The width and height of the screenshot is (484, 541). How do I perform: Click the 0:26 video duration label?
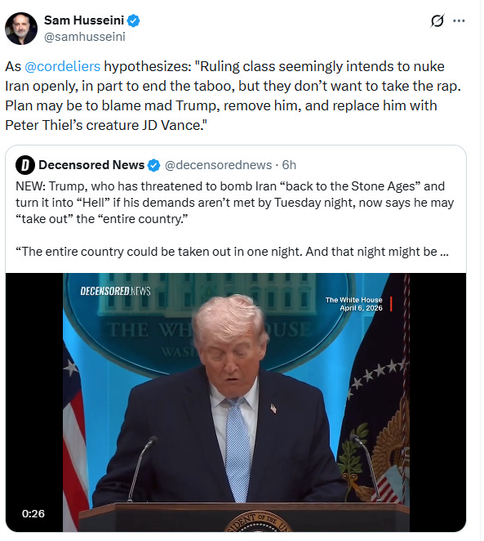(x=33, y=513)
